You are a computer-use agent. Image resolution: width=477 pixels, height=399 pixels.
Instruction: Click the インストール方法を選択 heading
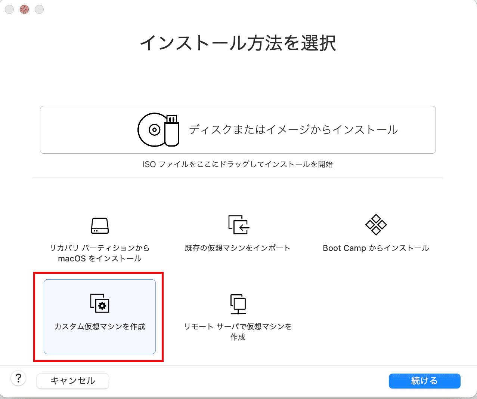[x=238, y=43]
